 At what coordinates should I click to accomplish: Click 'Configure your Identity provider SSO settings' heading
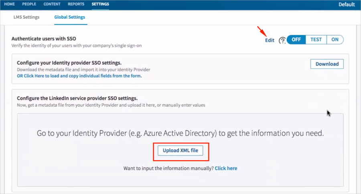pyautogui.click(x=69, y=63)
